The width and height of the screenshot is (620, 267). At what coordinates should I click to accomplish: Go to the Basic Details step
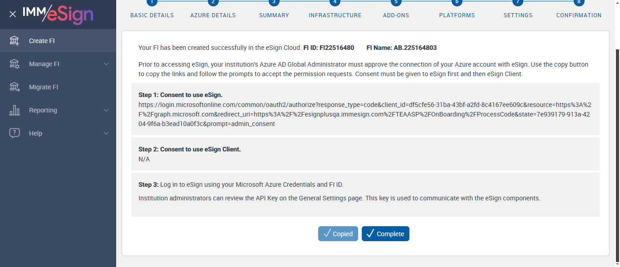152,15
